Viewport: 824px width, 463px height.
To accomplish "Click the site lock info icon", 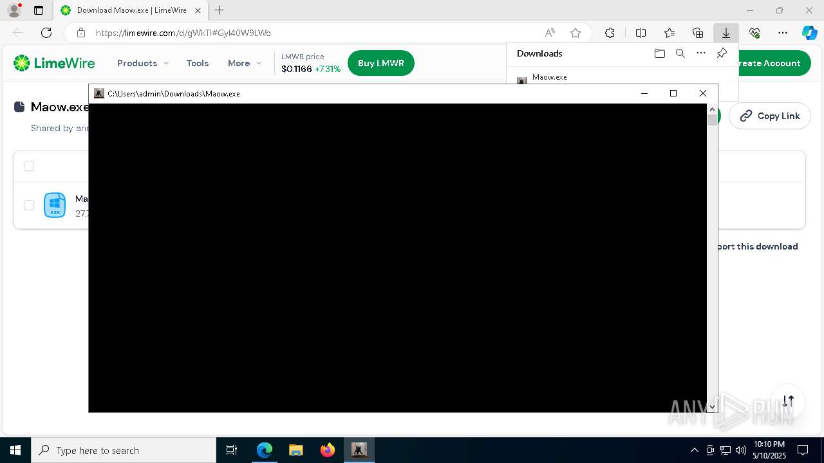I will coord(81,33).
